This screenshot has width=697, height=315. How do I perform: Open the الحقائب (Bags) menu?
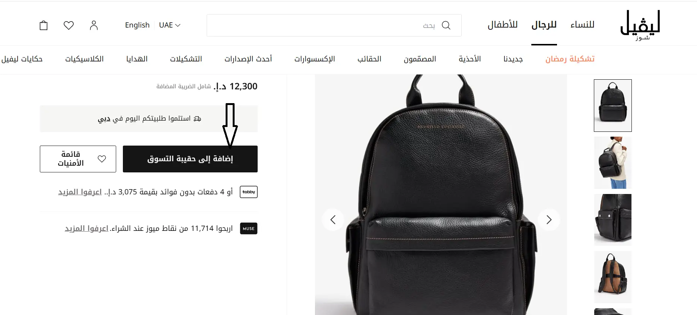tap(369, 59)
